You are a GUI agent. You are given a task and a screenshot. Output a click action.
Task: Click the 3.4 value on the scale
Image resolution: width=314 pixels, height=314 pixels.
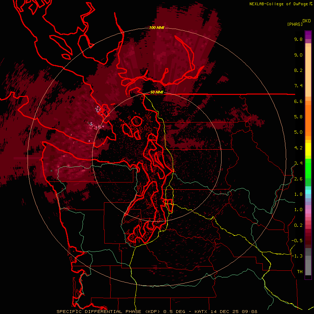298,163
